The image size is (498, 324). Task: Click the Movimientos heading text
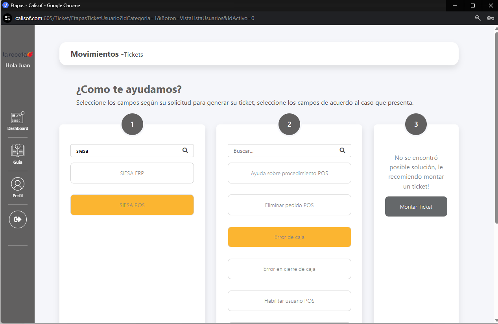95,54
